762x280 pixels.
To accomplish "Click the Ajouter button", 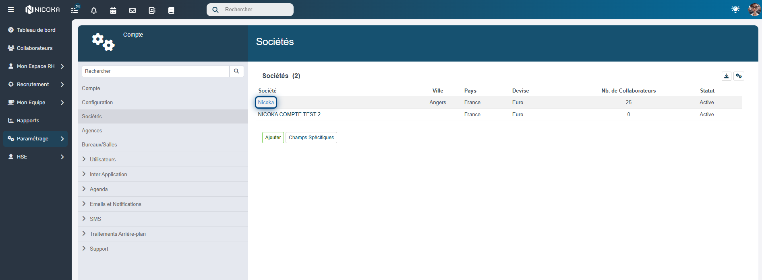I will click(273, 138).
